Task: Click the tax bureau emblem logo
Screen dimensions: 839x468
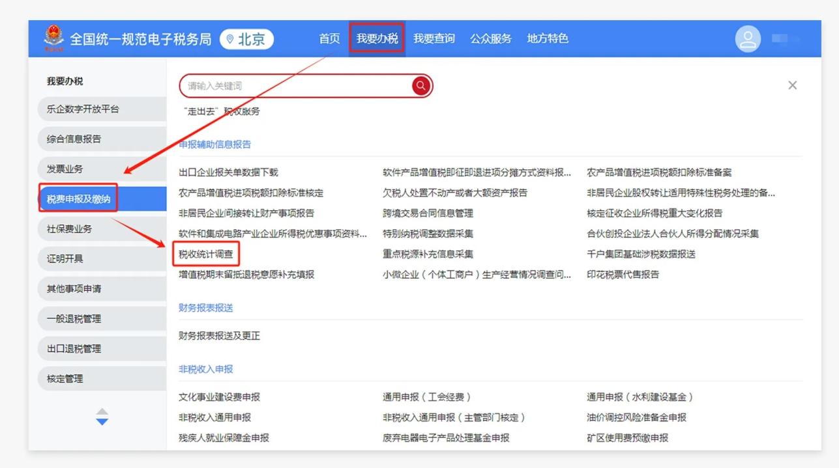Action: click(x=54, y=38)
